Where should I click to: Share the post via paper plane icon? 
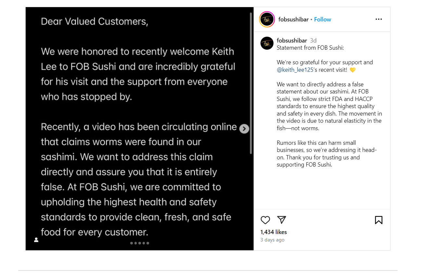click(x=282, y=220)
